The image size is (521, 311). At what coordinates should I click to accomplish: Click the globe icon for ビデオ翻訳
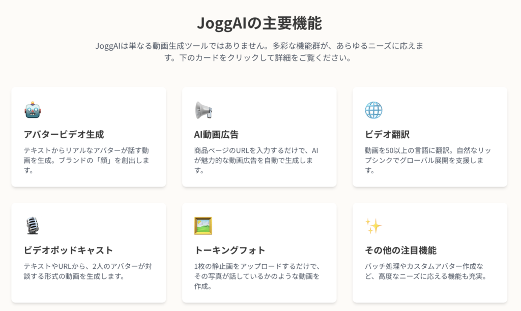click(373, 110)
